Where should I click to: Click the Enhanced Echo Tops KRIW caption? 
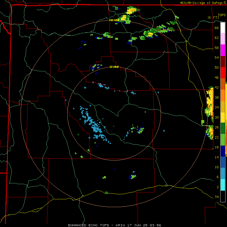tap(115, 225)
